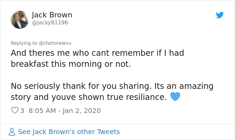
Task: Click the like count of 3
Action: click(22, 111)
